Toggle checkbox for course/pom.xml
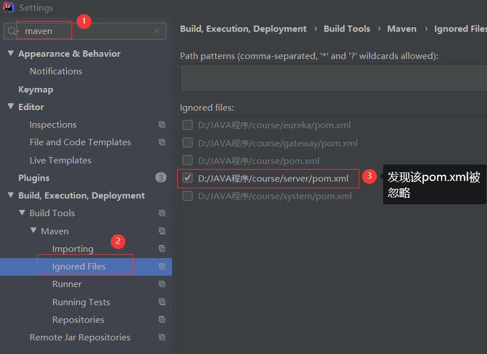487x354 pixels. tap(187, 161)
